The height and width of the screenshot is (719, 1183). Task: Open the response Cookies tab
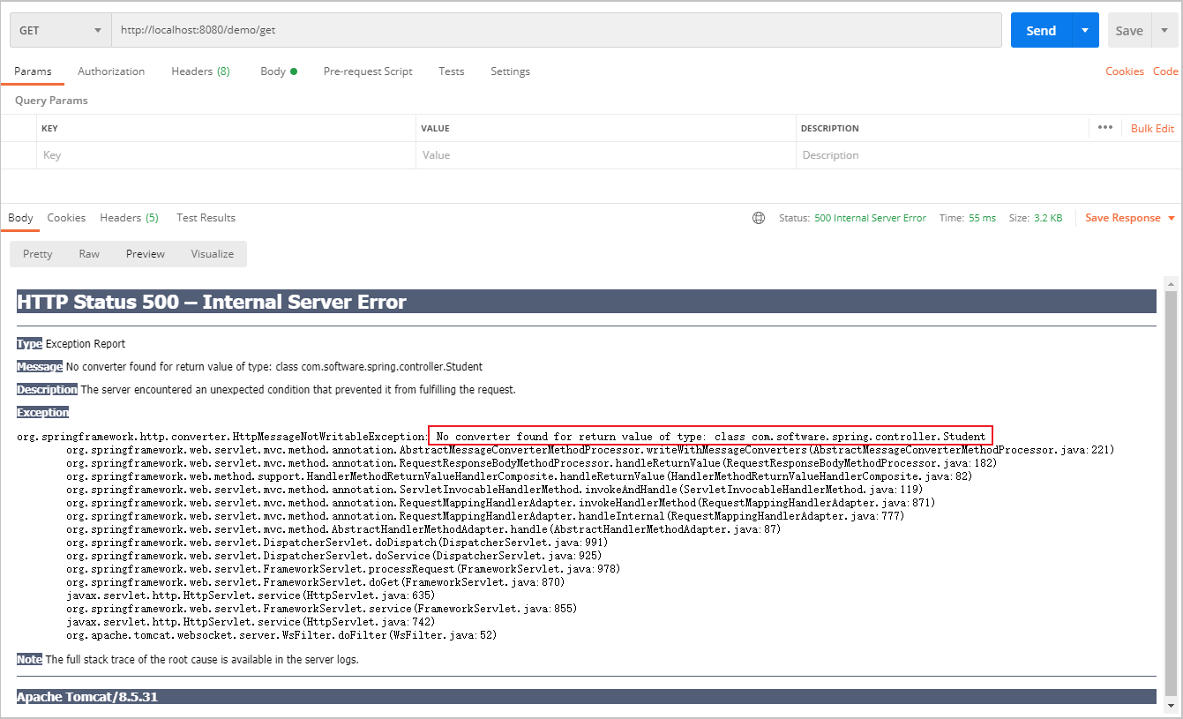(x=66, y=218)
